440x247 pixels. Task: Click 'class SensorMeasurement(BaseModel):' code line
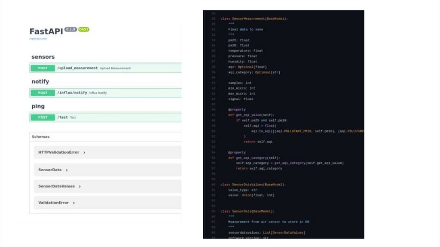point(254,19)
